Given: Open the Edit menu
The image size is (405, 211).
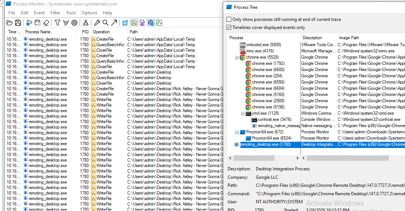Looking at the screenshot, I should tap(25, 13).
